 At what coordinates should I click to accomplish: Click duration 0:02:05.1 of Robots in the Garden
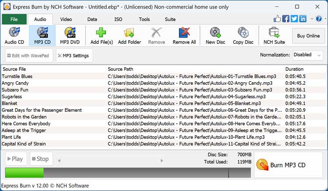click(x=295, y=117)
